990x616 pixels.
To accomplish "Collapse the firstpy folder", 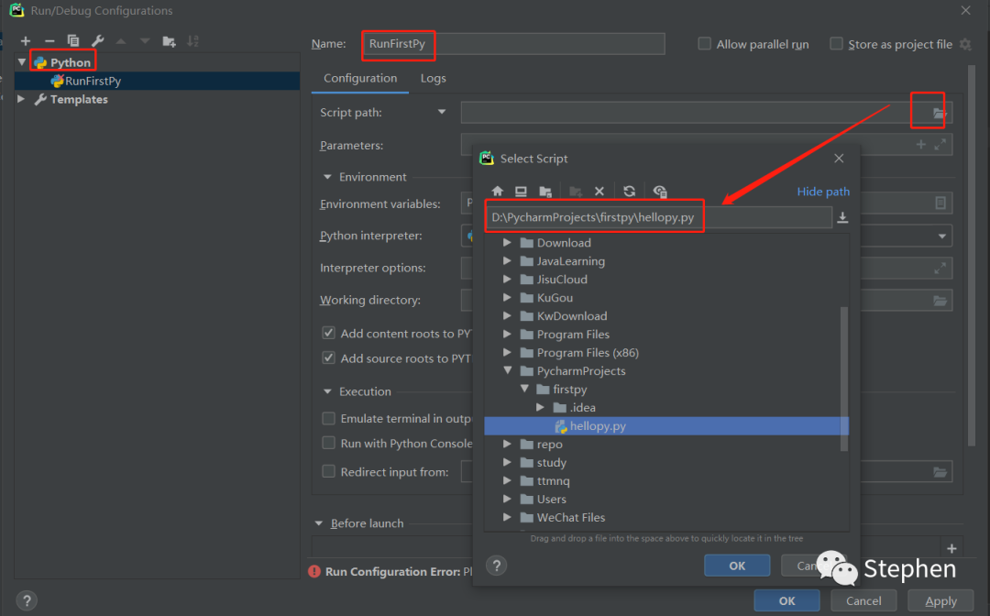I will click(x=524, y=389).
